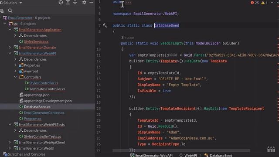Open StylesService.cs file
This screenshot has height=157, width=279.
point(36,41)
